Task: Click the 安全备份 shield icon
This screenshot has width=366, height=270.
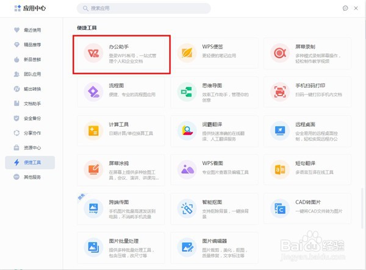Action: point(16,118)
